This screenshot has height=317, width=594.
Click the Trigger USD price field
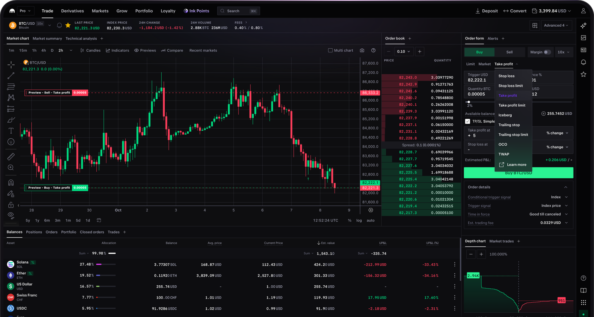pos(480,77)
